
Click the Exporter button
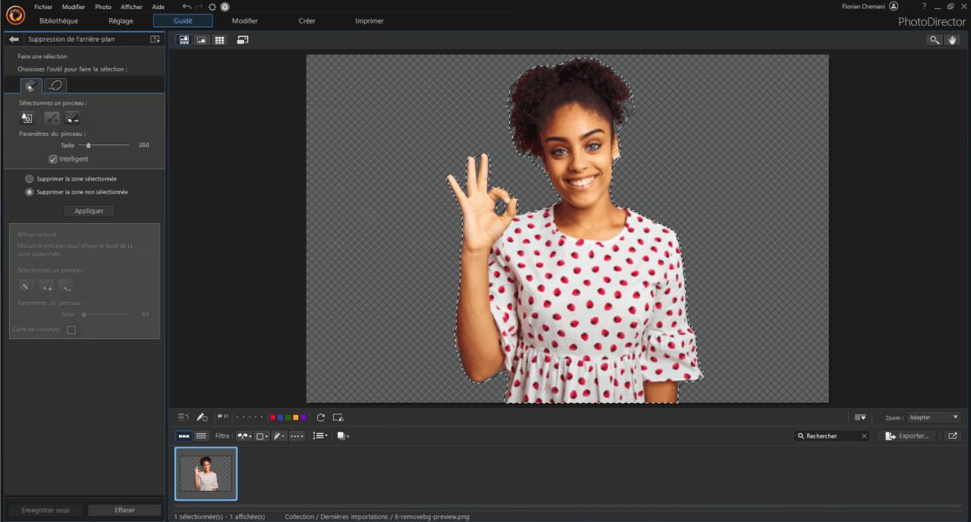pyautogui.click(x=907, y=436)
